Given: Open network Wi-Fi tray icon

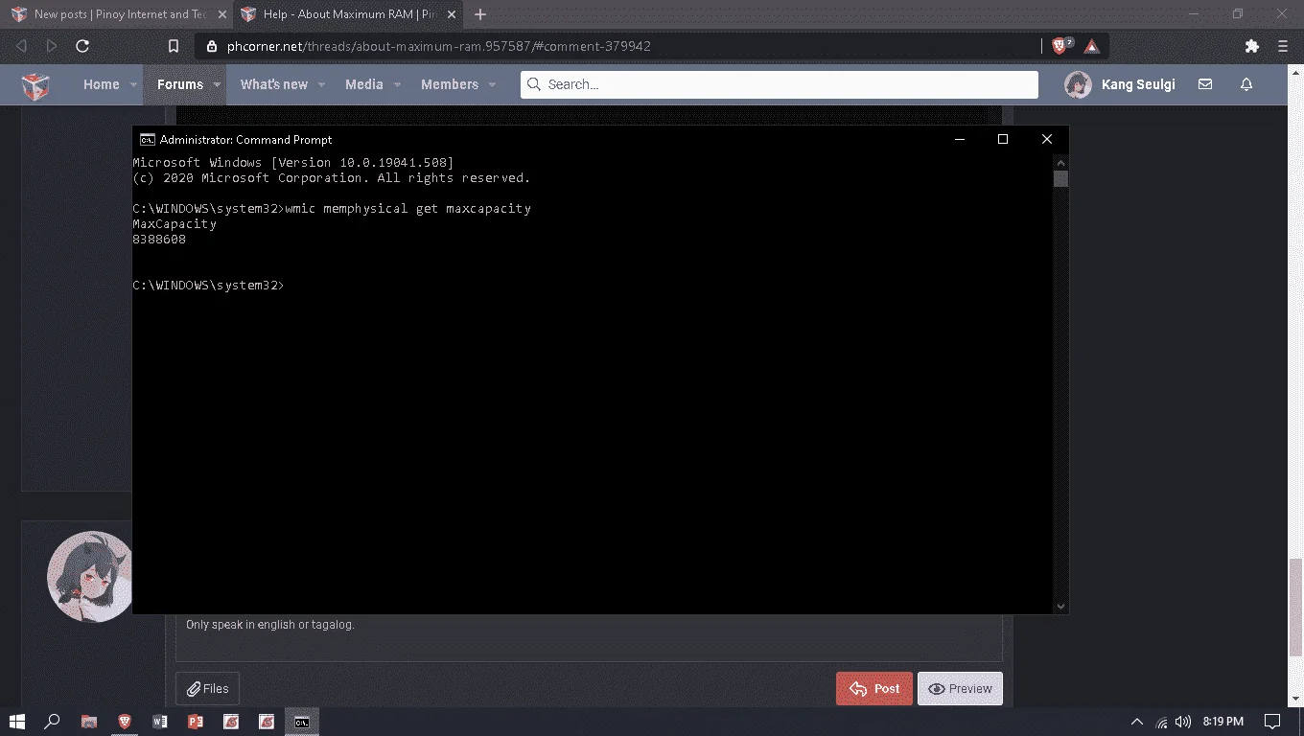Looking at the screenshot, I should 1161,722.
